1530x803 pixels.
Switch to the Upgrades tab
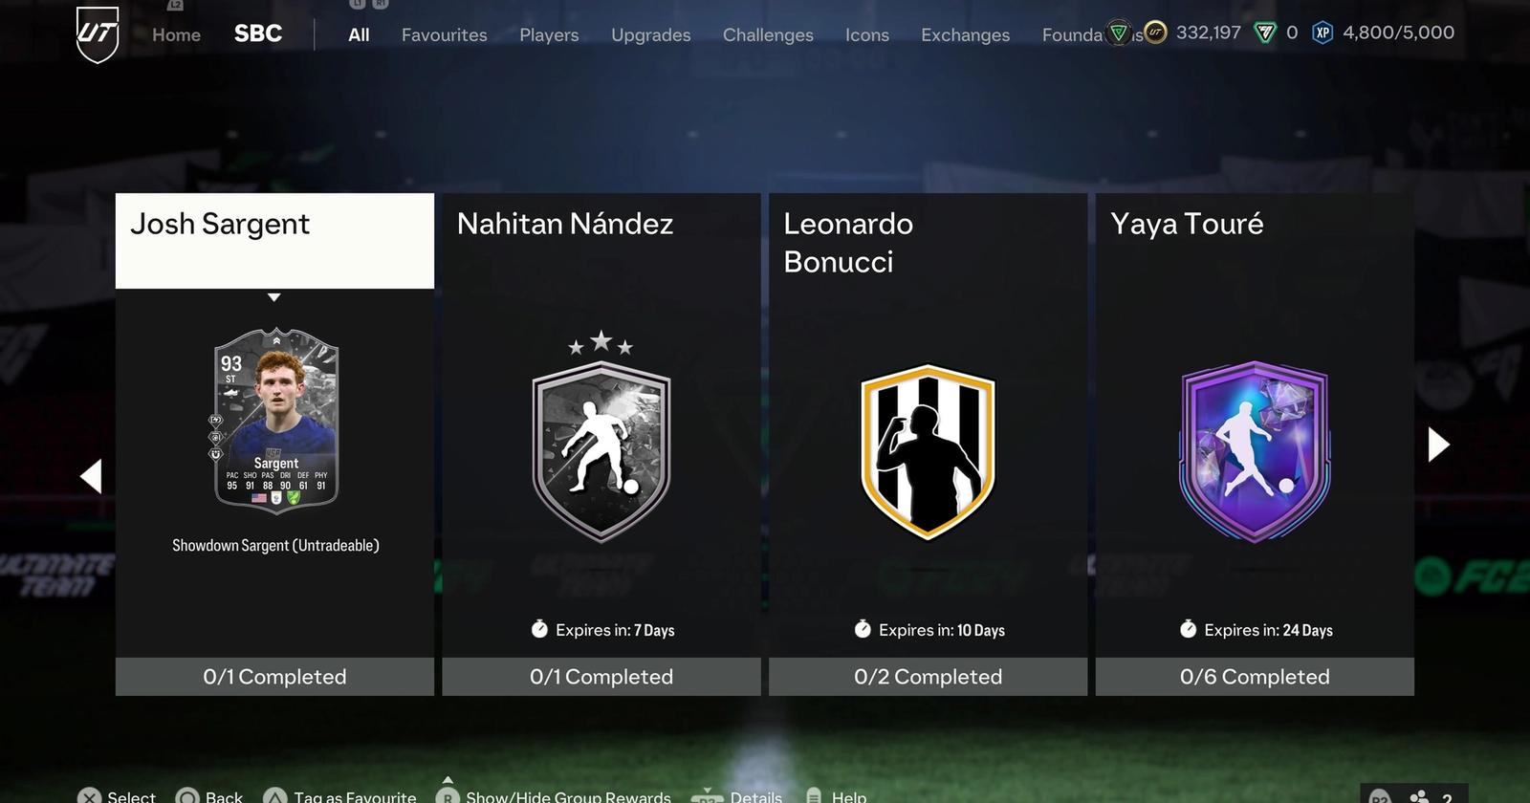[x=650, y=34]
